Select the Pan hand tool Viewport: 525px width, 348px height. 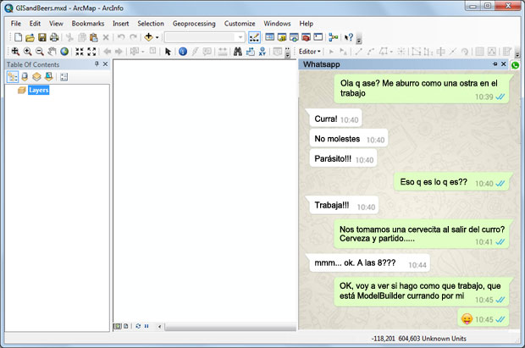click(52, 52)
